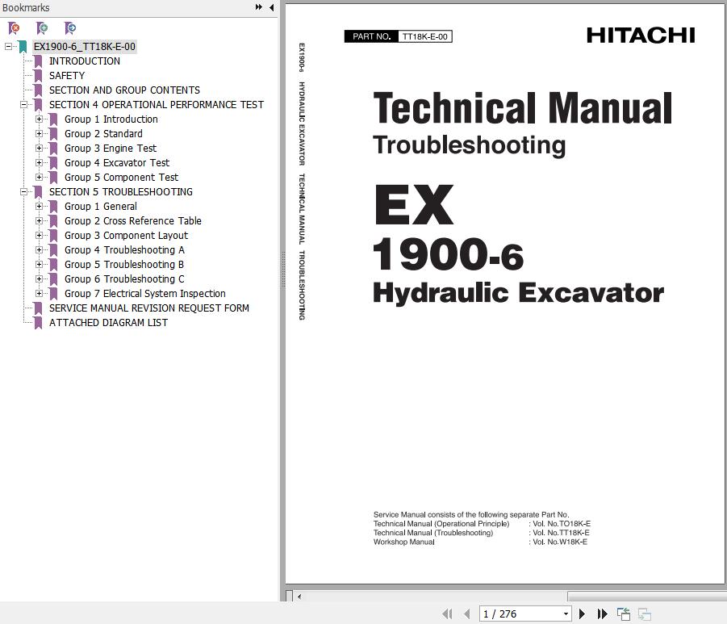Screen dimensions: 727x624
Task: Expand Group 5 Component Test bookmark
Action: click(x=39, y=178)
